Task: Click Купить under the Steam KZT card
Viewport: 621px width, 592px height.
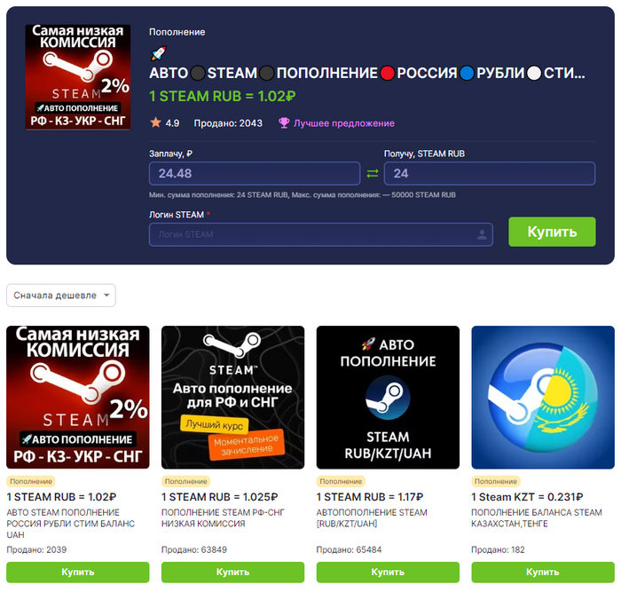Action: coord(543,572)
